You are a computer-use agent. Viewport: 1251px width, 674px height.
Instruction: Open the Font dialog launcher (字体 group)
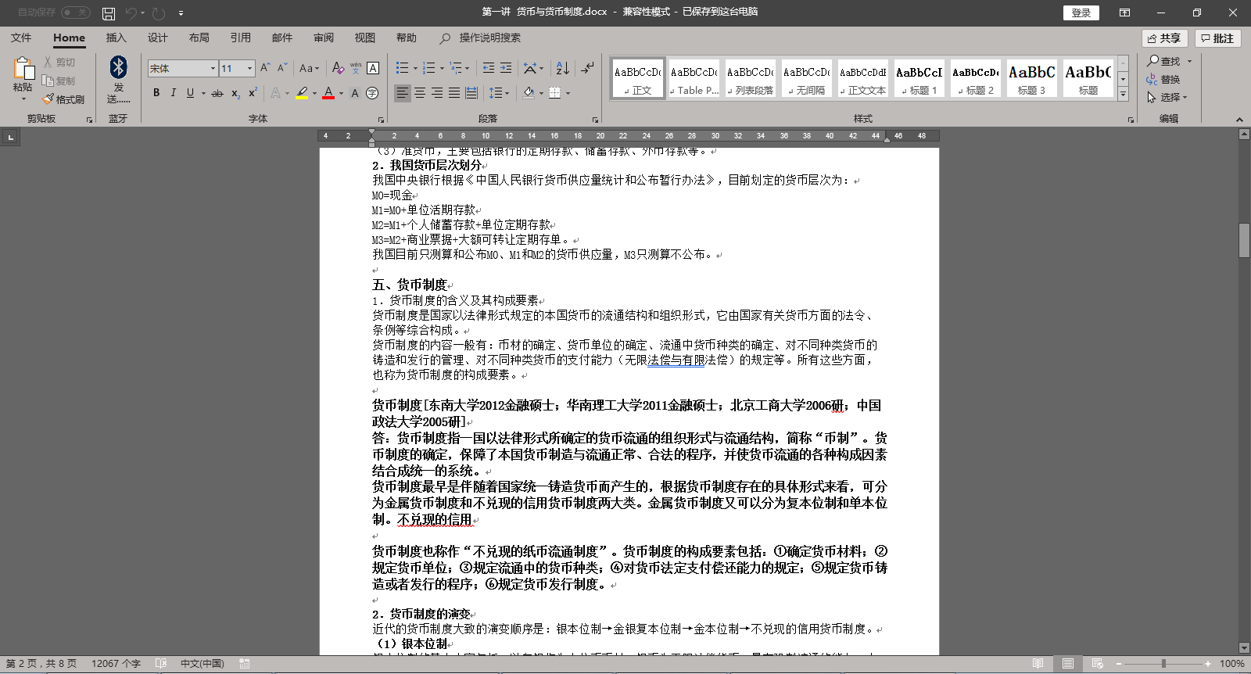381,120
